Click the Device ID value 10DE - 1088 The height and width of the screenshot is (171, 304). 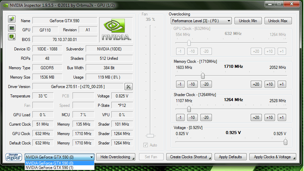[47, 49]
